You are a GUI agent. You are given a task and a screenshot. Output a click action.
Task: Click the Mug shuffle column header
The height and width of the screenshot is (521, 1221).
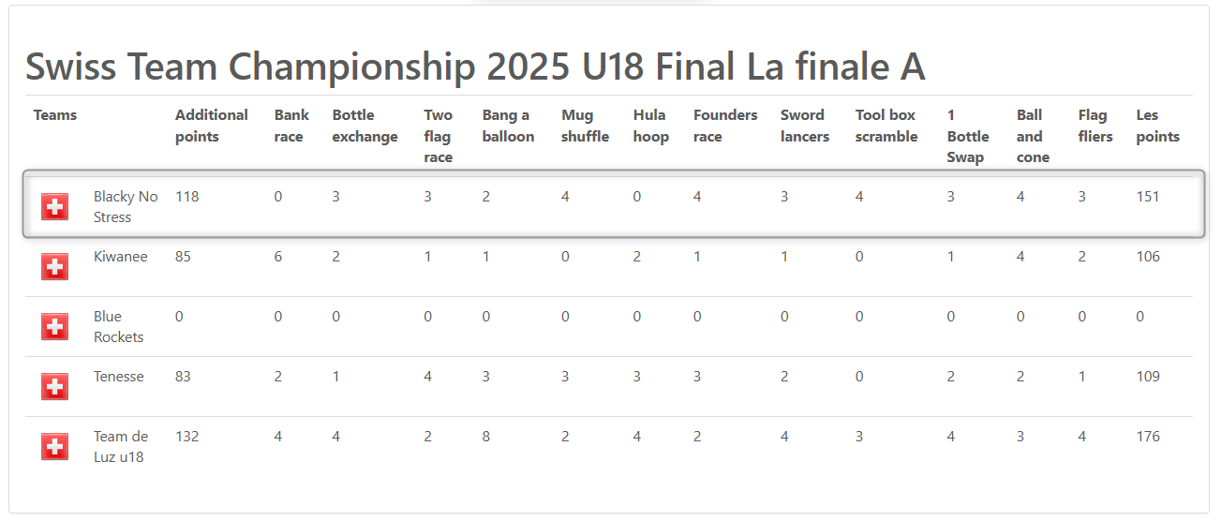[x=585, y=126]
